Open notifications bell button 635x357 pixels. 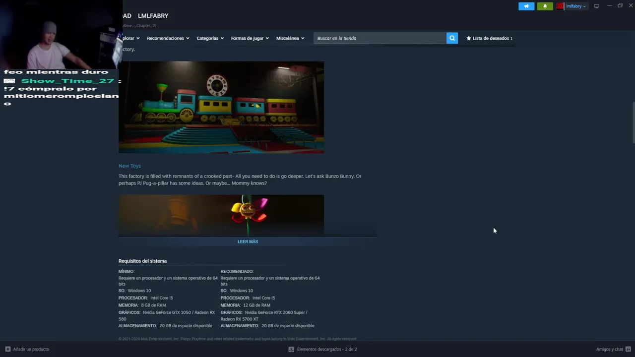coord(545,6)
